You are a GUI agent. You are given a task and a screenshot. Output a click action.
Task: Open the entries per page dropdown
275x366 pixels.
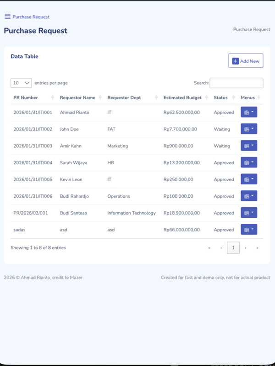pyautogui.click(x=21, y=83)
